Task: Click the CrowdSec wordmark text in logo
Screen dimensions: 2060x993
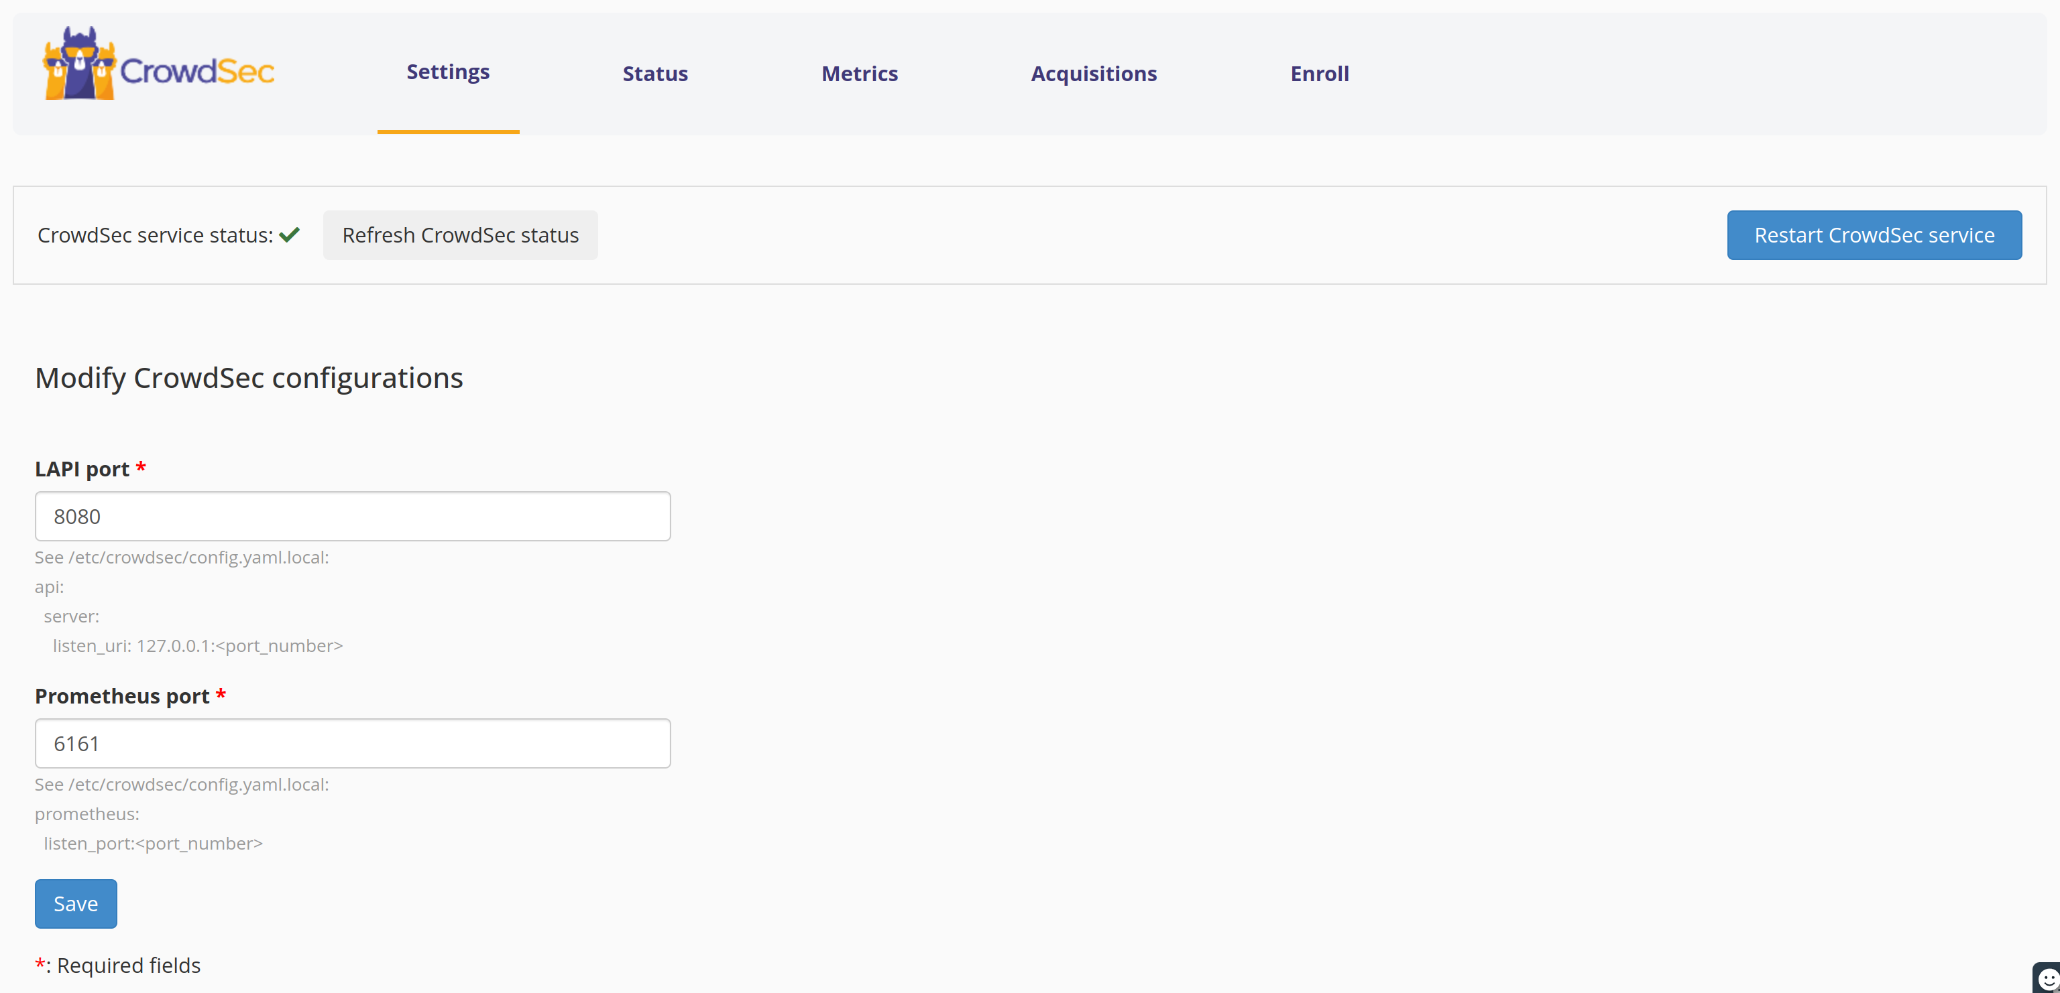Action: (196, 71)
